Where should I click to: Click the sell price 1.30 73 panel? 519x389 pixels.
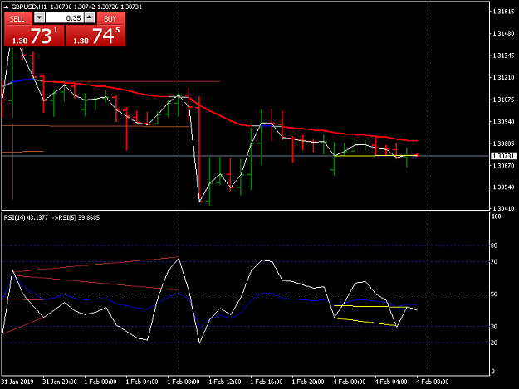pyautogui.click(x=34, y=36)
